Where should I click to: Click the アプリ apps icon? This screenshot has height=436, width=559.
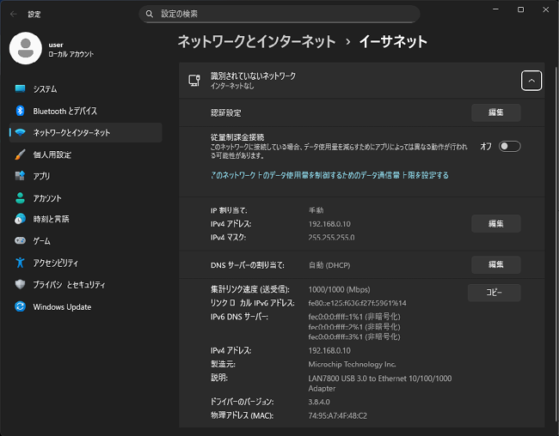click(20, 176)
